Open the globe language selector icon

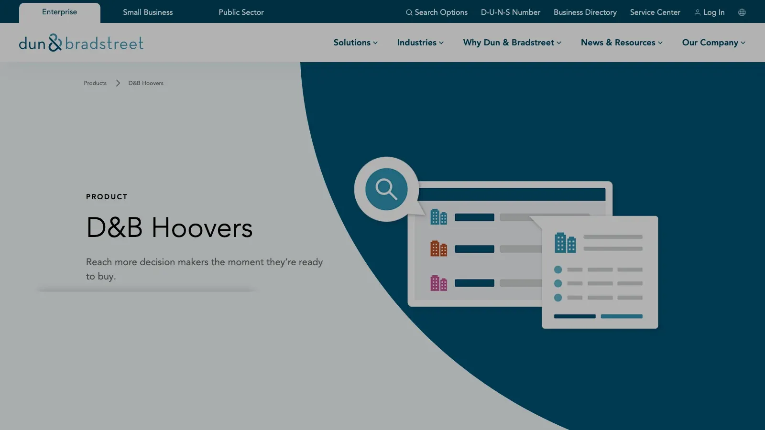click(x=742, y=12)
